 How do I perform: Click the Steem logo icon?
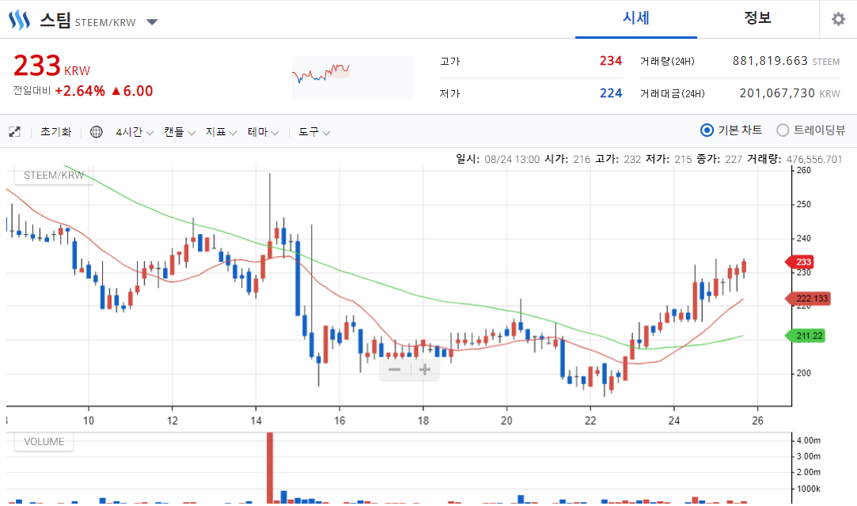coord(19,21)
